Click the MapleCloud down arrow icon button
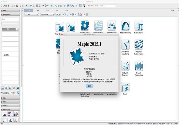The image size is (179, 125). [18, 88]
